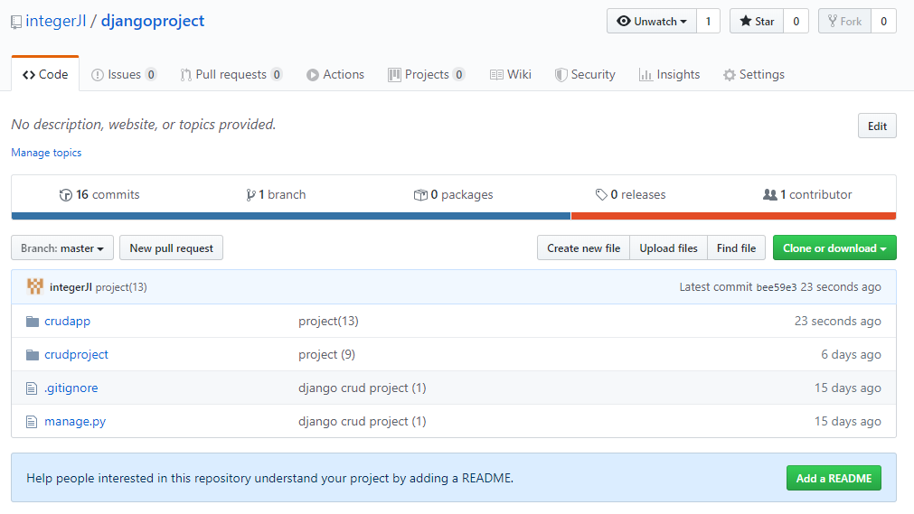
Task: Open the crudproject folder
Action: pos(76,354)
